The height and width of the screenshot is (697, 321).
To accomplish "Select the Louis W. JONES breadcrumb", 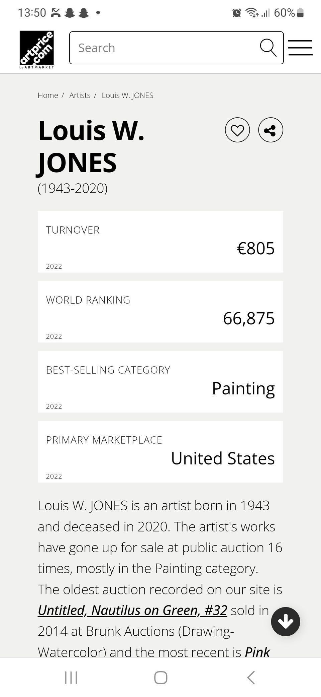I will point(127,96).
